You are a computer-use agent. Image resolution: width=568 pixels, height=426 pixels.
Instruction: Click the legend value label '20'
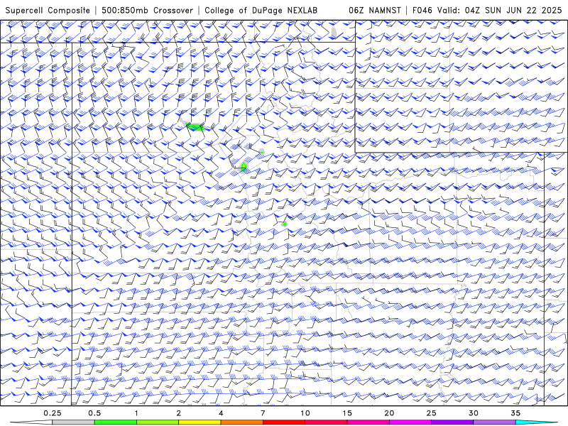pyautogui.click(x=389, y=413)
